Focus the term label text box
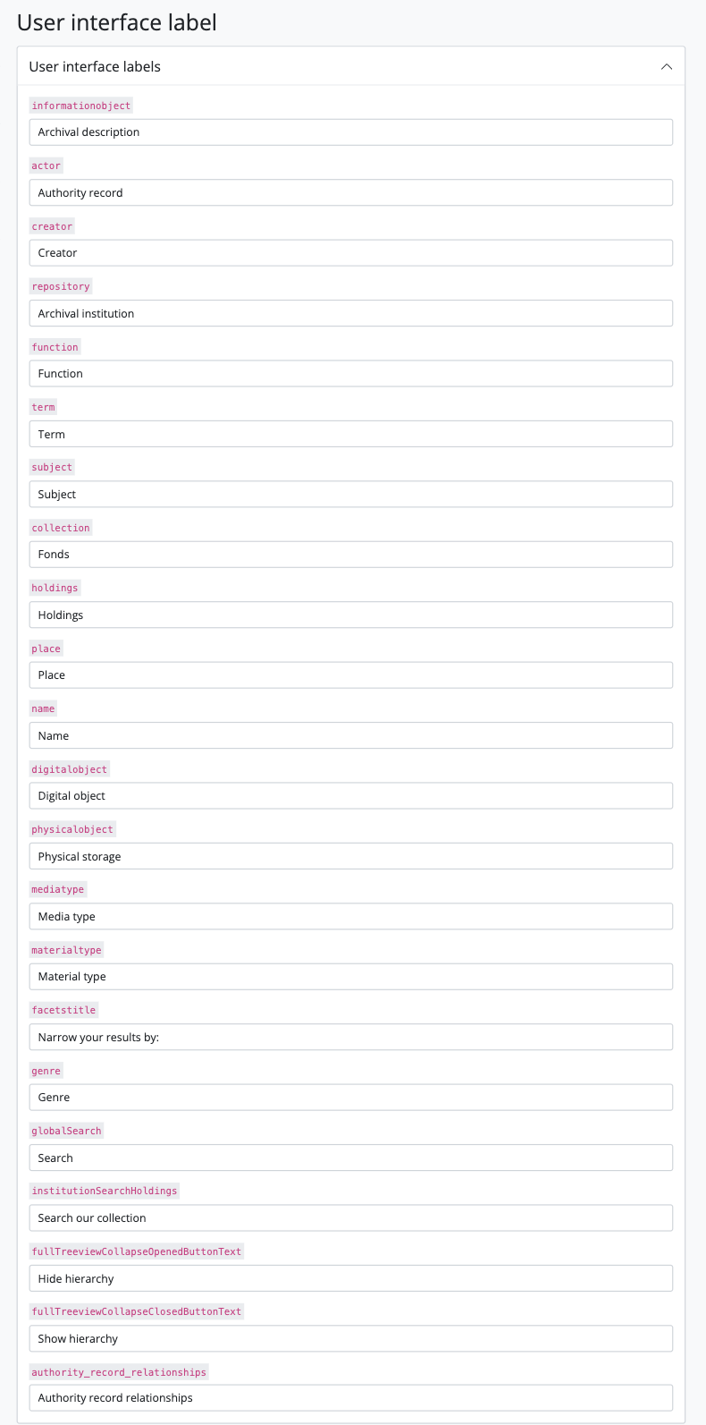706x1425 pixels. coord(350,434)
